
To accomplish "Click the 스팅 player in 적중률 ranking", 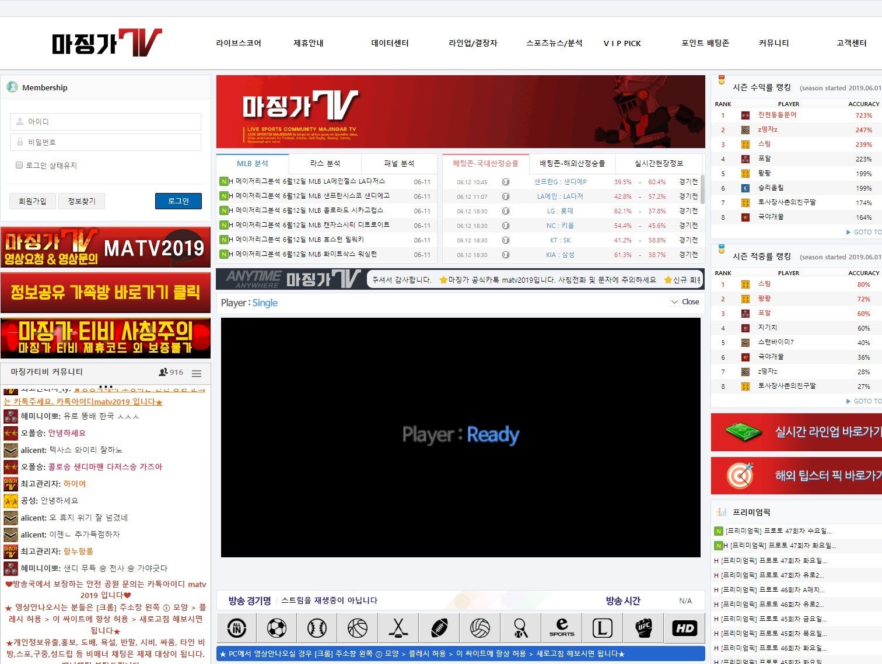I will pos(764,284).
